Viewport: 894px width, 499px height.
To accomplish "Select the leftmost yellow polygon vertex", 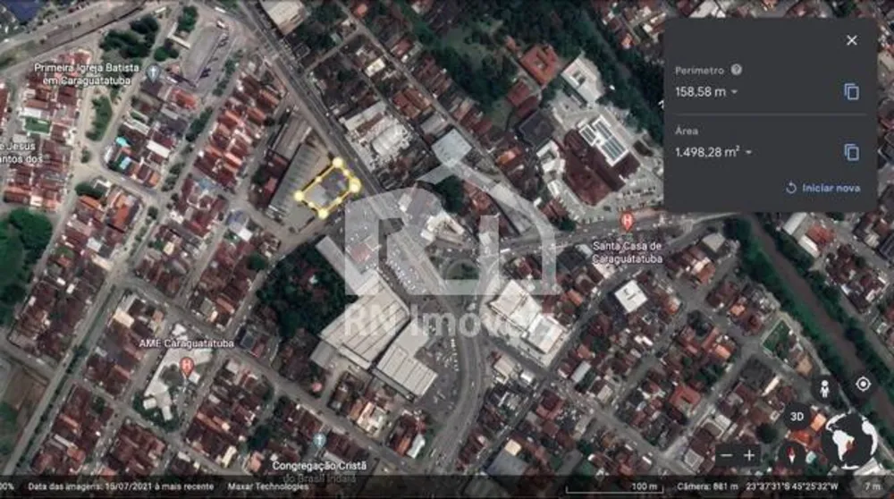I will point(299,196).
